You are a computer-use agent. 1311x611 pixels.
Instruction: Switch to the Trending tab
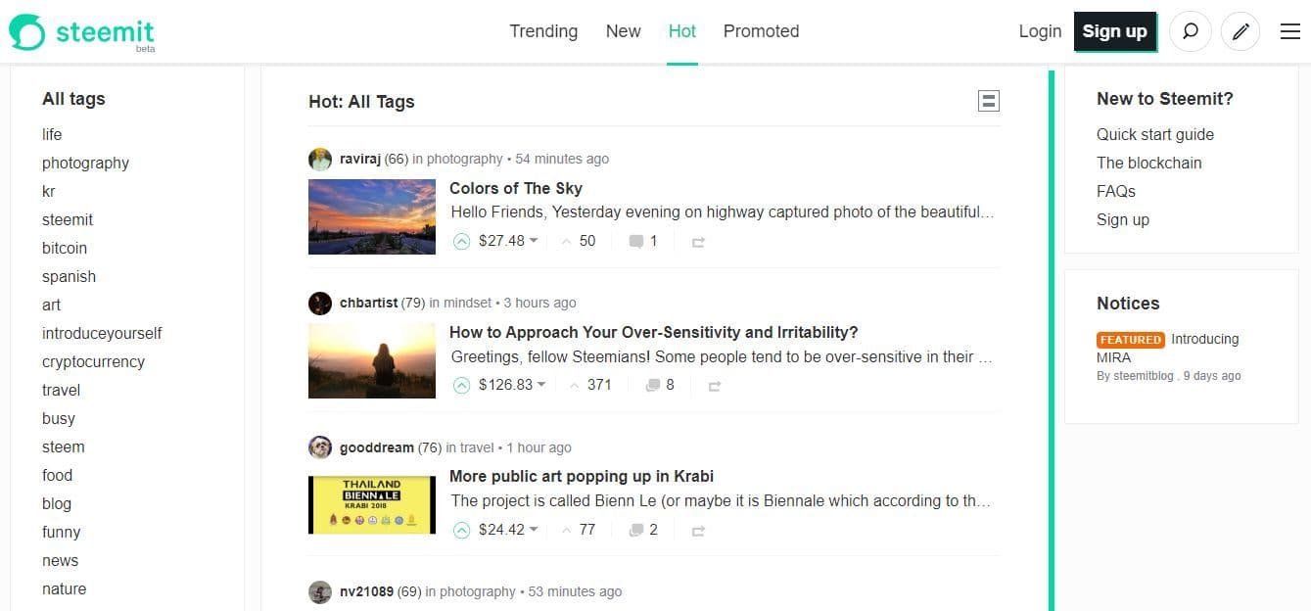pos(543,31)
